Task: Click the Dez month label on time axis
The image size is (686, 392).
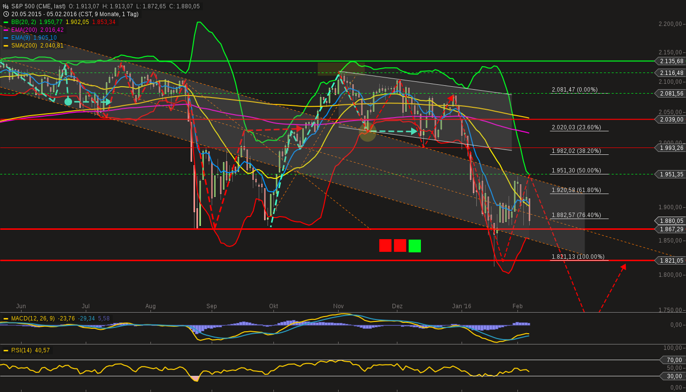Action: [x=397, y=306]
